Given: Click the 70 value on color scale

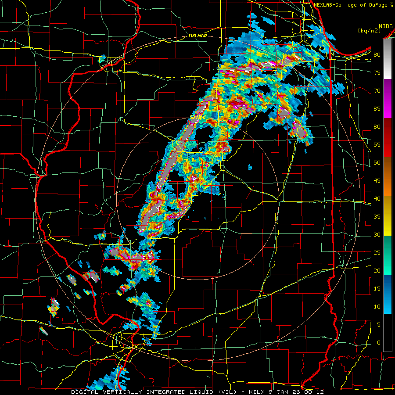Looking at the screenshot, I should click(x=377, y=91).
